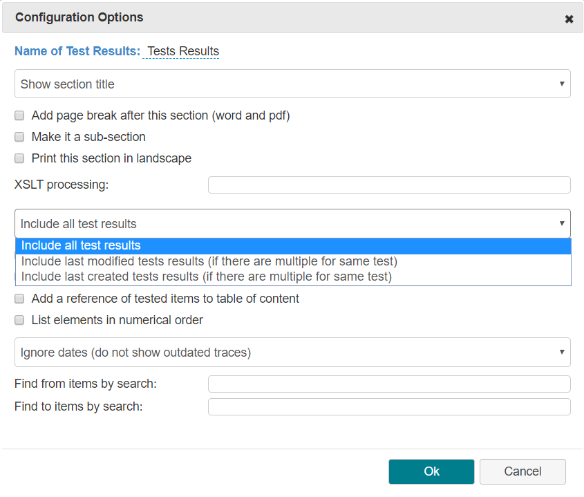Focus the XSLT processing input field

tap(389, 185)
